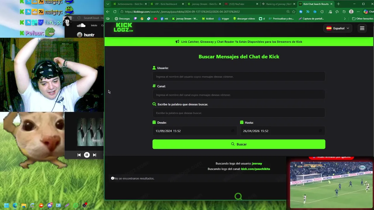The image size is (374, 210).
Task: Open the hamburger menu on KickLogz
Action: coord(362,28)
